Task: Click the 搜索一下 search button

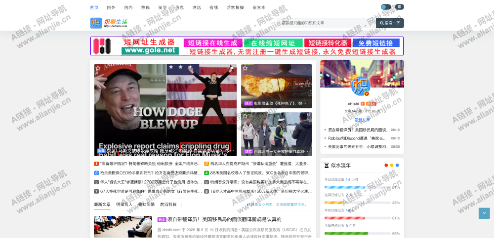Action: (x=390, y=23)
